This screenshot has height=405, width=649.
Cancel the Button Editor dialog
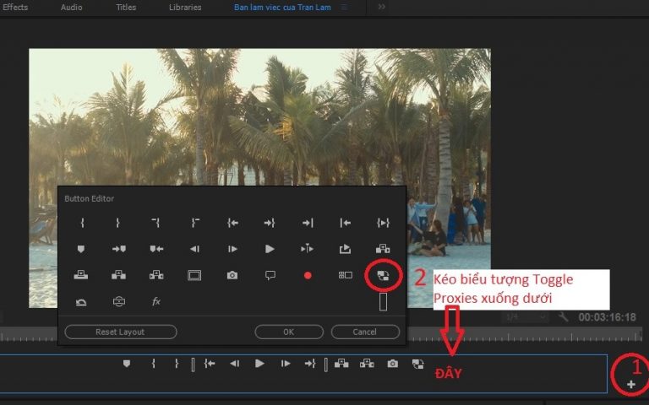click(365, 332)
